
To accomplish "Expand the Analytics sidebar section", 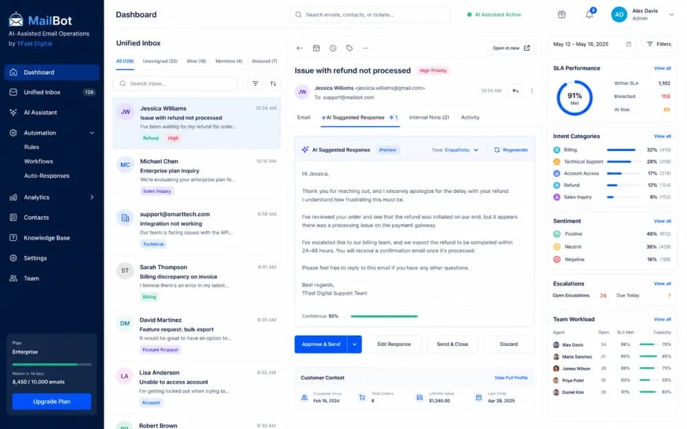I will (92, 198).
